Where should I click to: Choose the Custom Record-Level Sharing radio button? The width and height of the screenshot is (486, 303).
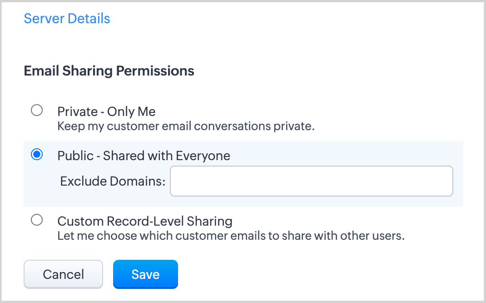coord(36,220)
